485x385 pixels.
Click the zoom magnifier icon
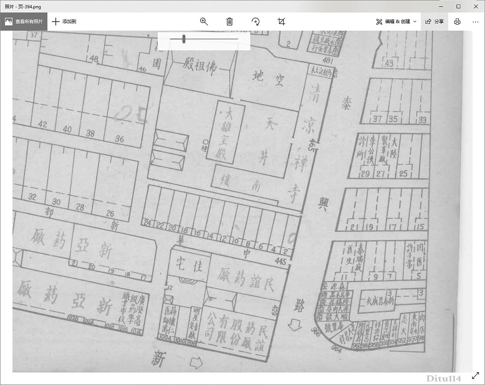pyautogui.click(x=204, y=22)
